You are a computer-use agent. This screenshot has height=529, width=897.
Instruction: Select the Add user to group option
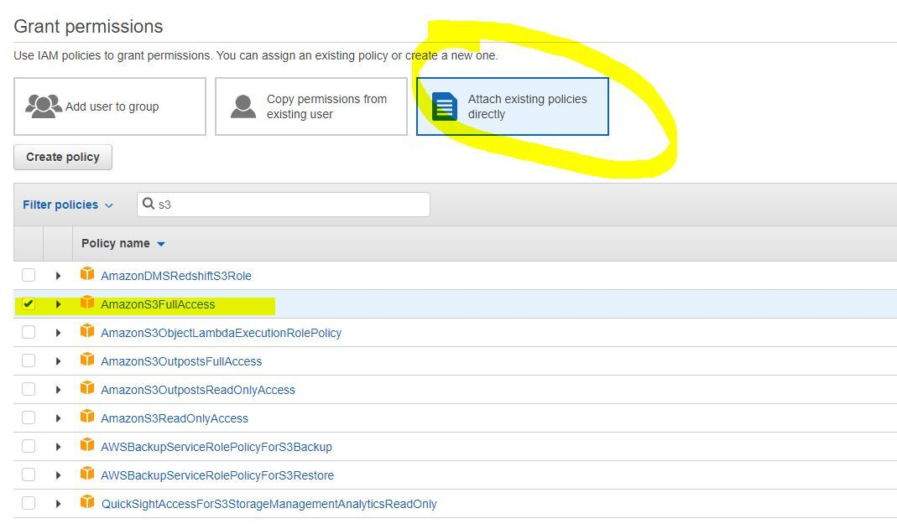110,106
